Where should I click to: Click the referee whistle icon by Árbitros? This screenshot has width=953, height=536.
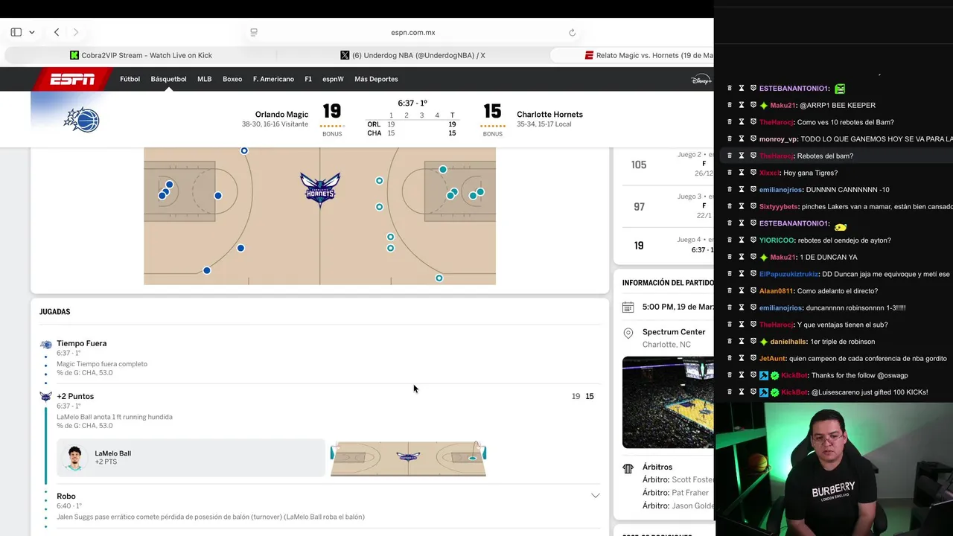[x=628, y=468]
